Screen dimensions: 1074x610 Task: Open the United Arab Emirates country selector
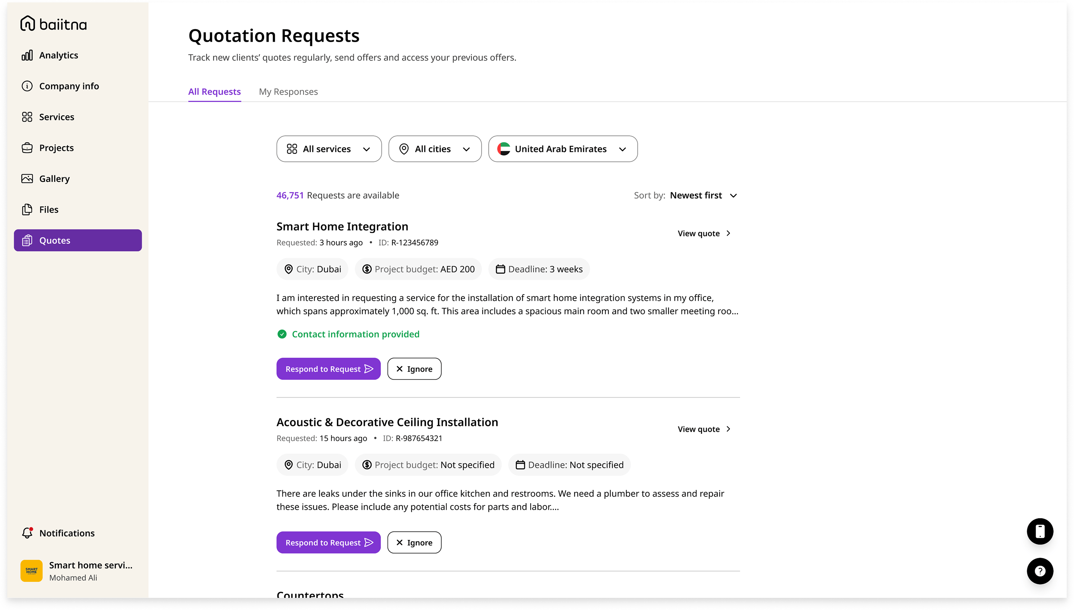tap(563, 149)
